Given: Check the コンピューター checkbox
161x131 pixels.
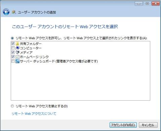Looking at the screenshot, I should [13, 48].
